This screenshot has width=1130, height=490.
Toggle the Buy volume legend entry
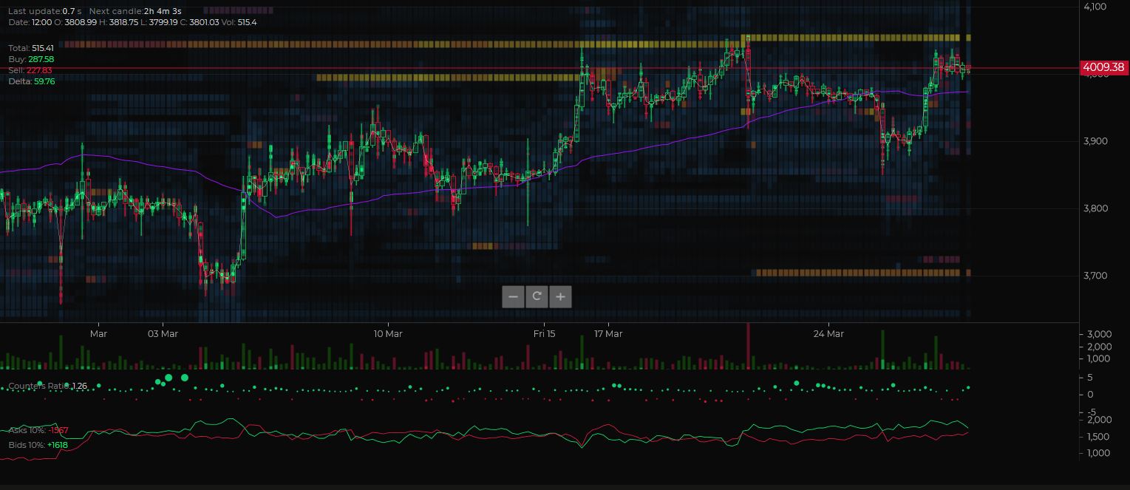point(31,59)
